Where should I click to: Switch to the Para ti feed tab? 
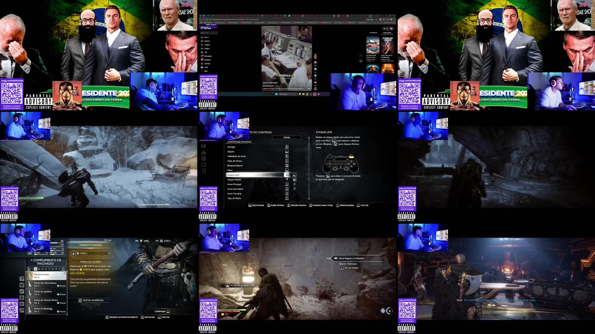tap(202, 37)
